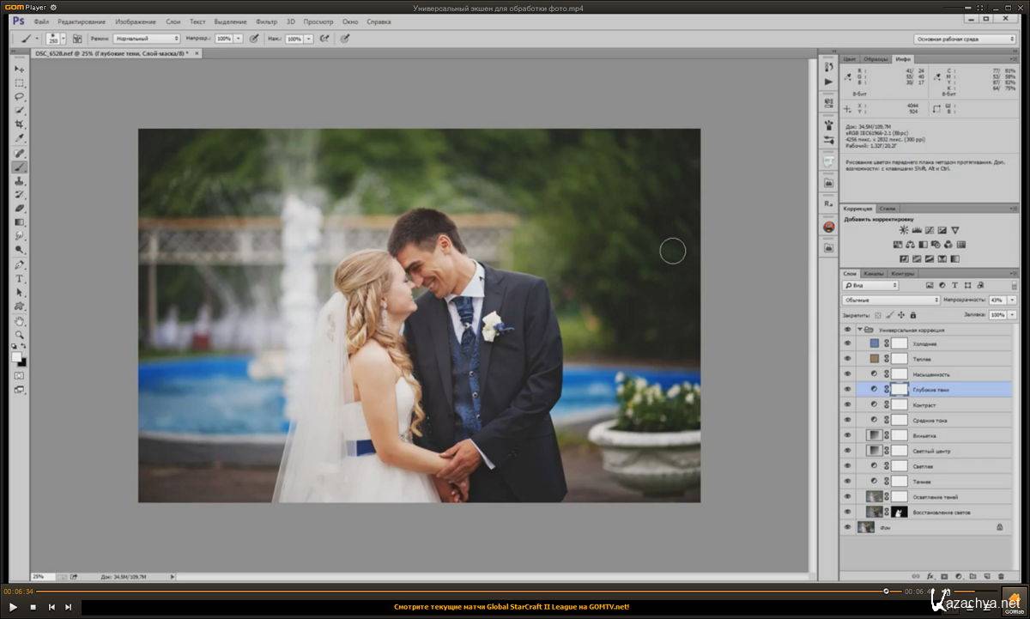Open the layer opacity dropdown arrow

[x=1012, y=300]
